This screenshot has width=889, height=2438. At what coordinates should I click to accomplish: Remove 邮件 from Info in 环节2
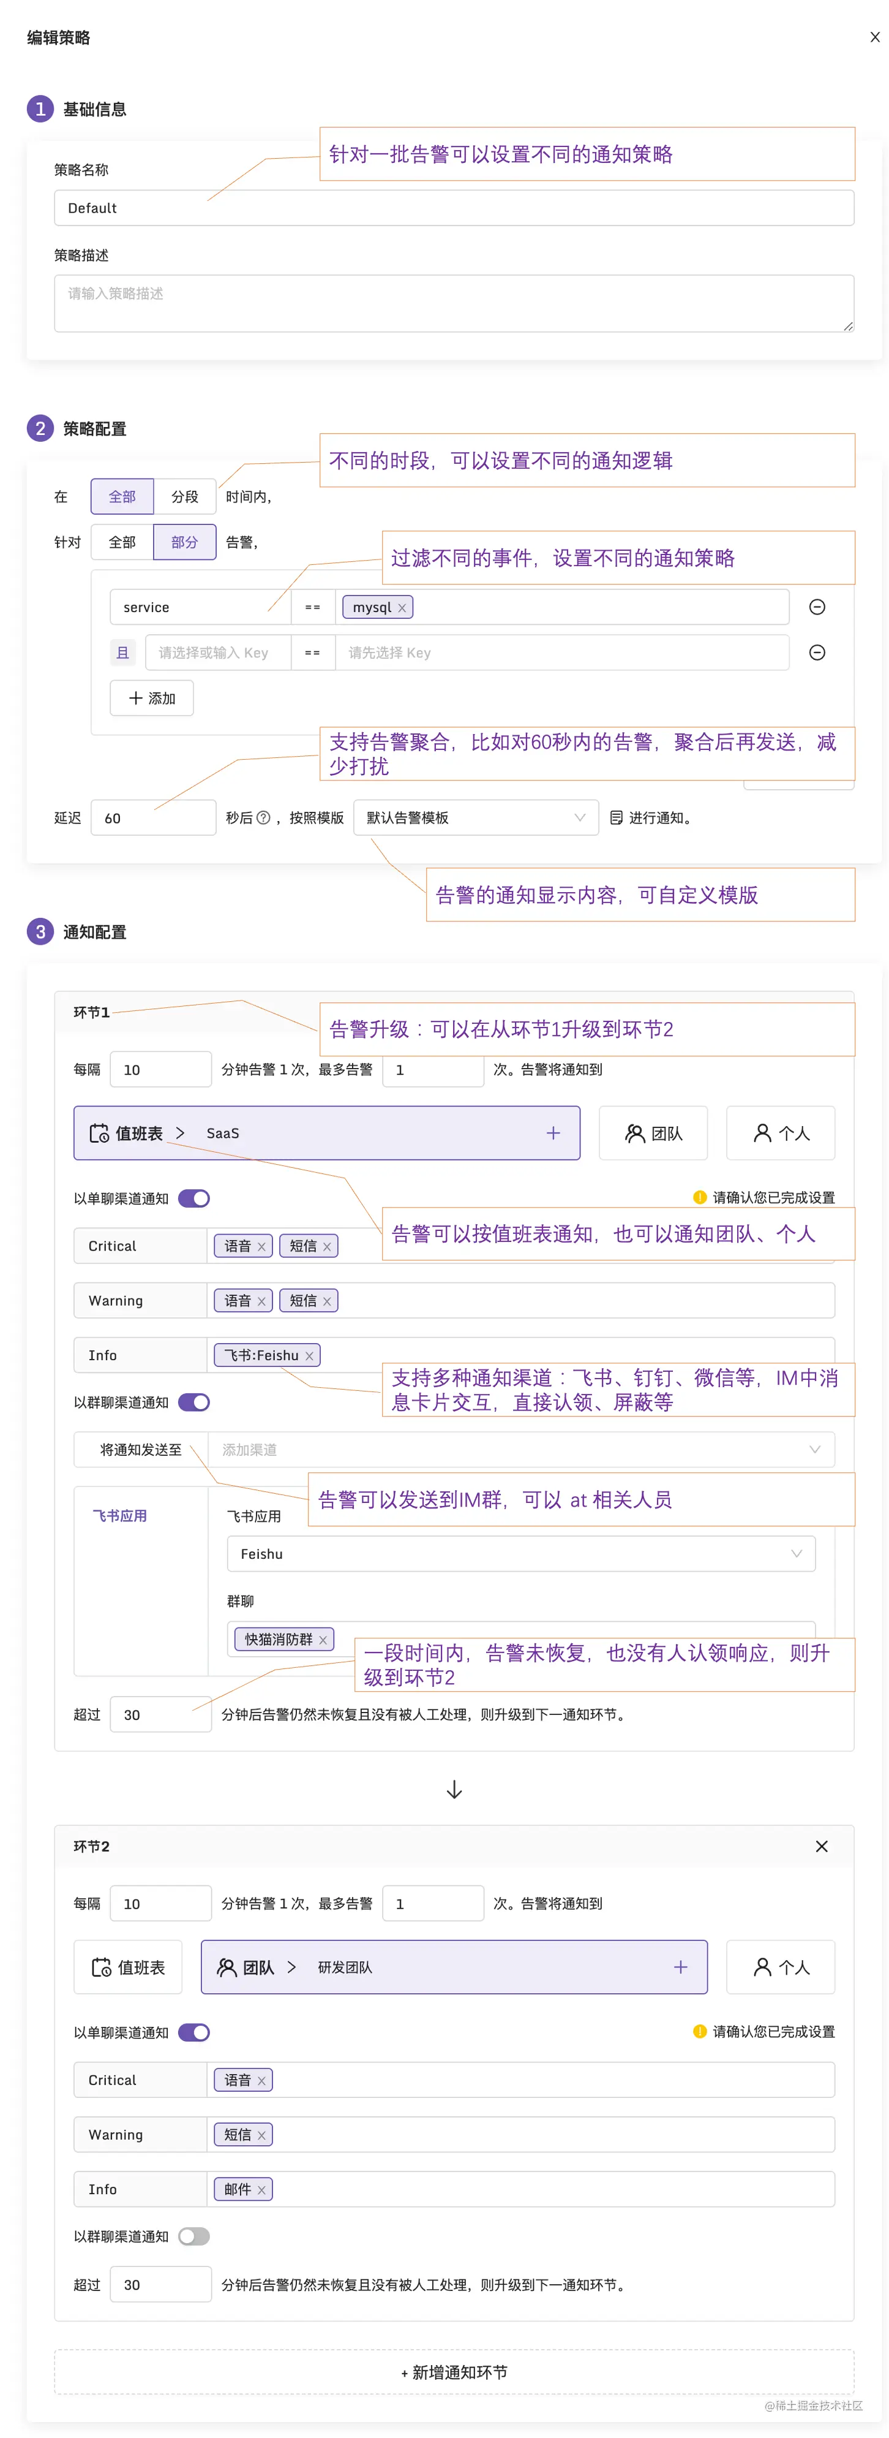coord(262,2189)
